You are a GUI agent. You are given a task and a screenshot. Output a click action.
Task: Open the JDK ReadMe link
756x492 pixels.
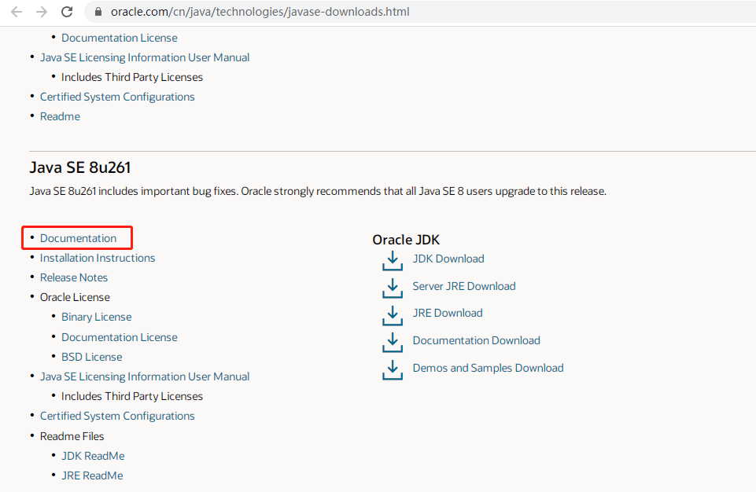[x=93, y=456]
